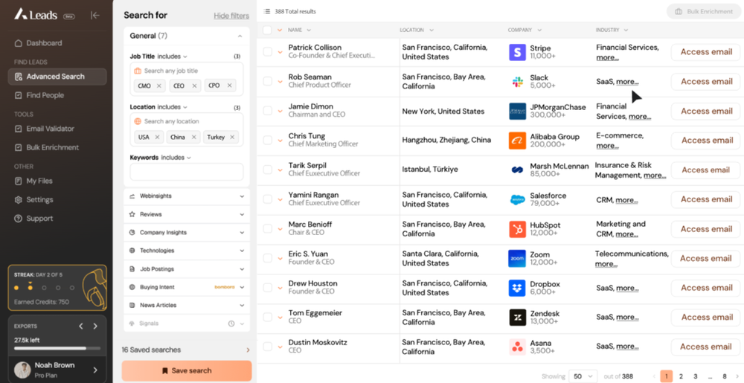The width and height of the screenshot is (744, 383).
Task: Click the Slack company logo
Action: (x=517, y=82)
